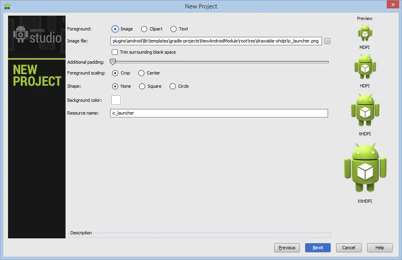
Task: Select the Circle shape radio button
Action: pyautogui.click(x=172, y=86)
